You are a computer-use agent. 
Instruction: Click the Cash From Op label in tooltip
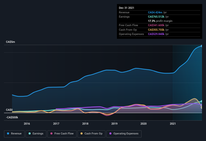point(128,30)
